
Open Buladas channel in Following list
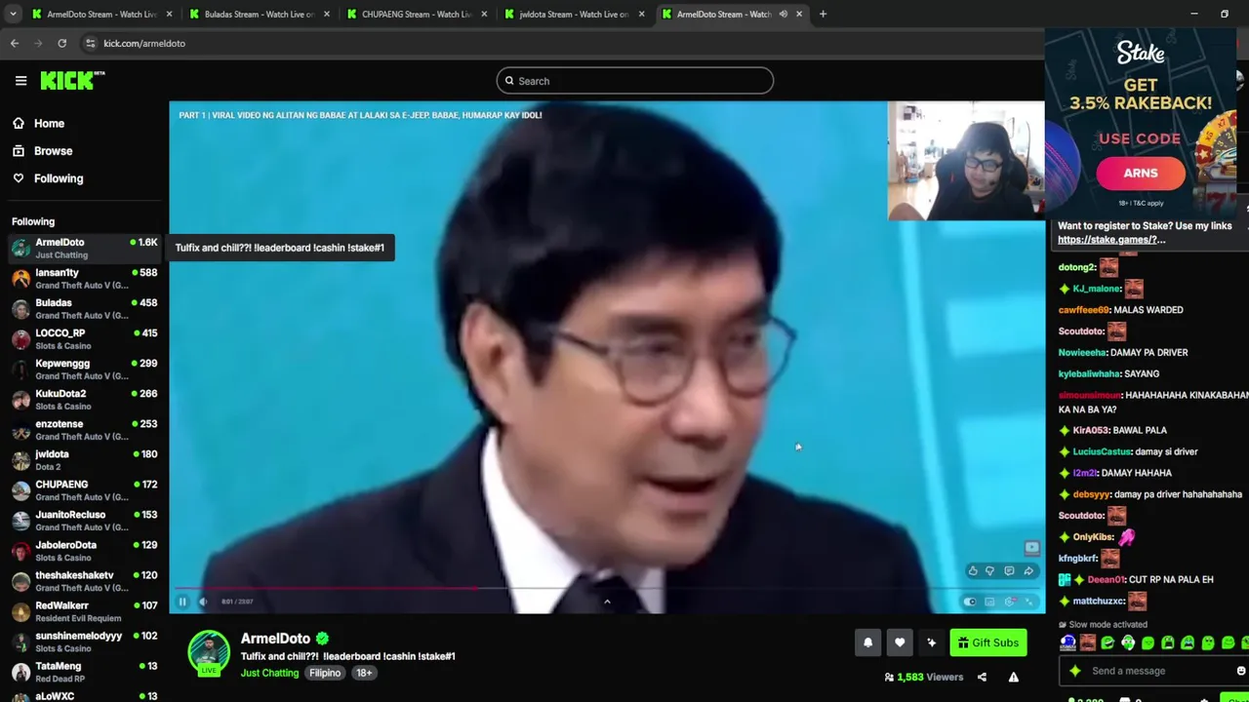coord(84,308)
